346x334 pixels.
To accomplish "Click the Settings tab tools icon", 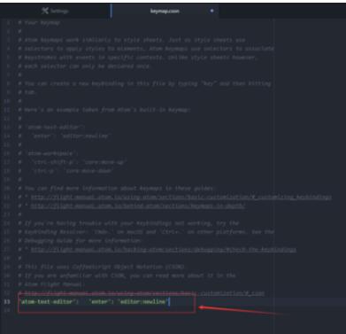I will click(x=45, y=11).
